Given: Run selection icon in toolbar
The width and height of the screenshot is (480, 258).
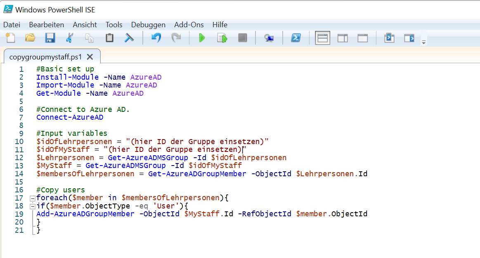Looking at the screenshot, I should pyautogui.click(x=222, y=38).
